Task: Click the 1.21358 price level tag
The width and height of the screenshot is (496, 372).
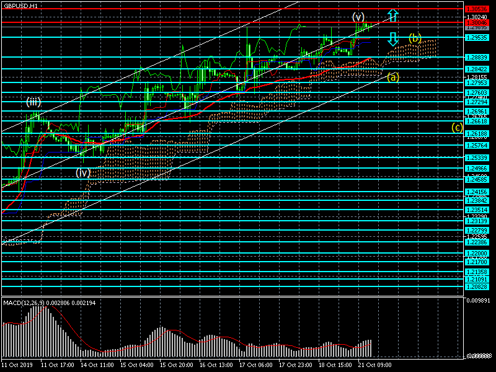Action: [x=477, y=272]
